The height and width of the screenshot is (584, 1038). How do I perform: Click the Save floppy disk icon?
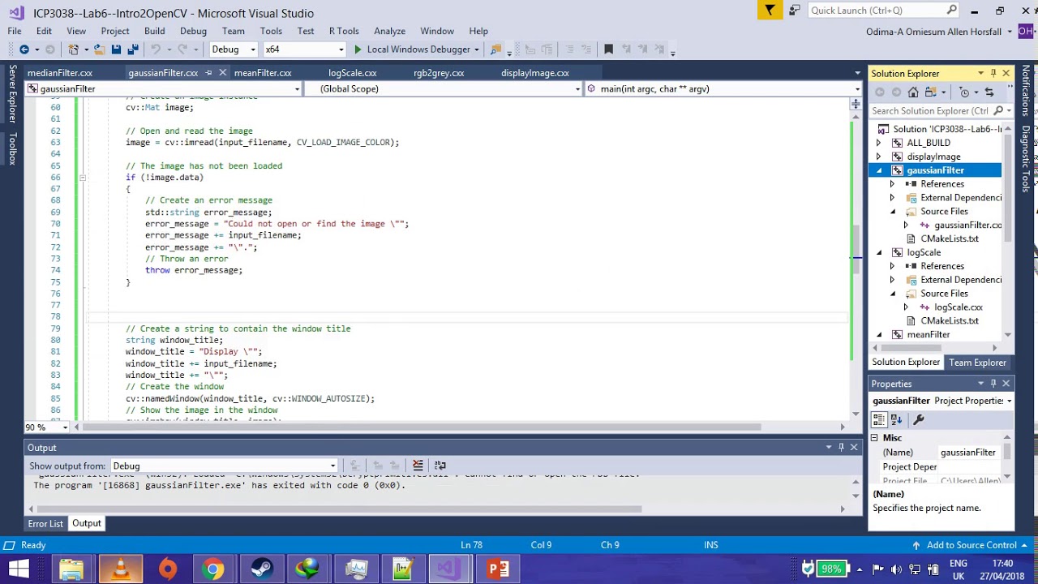[x=116, y=49]
